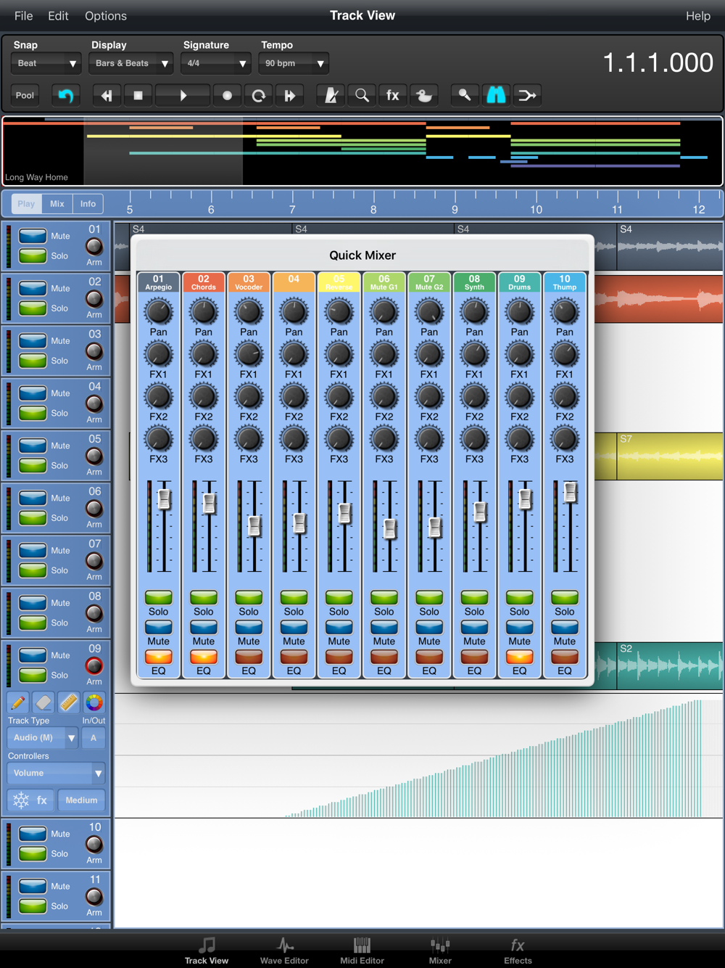This screenshot has height=968, width=725.
Task: Stop playback with the stop button
Action: tap(138, 95)
